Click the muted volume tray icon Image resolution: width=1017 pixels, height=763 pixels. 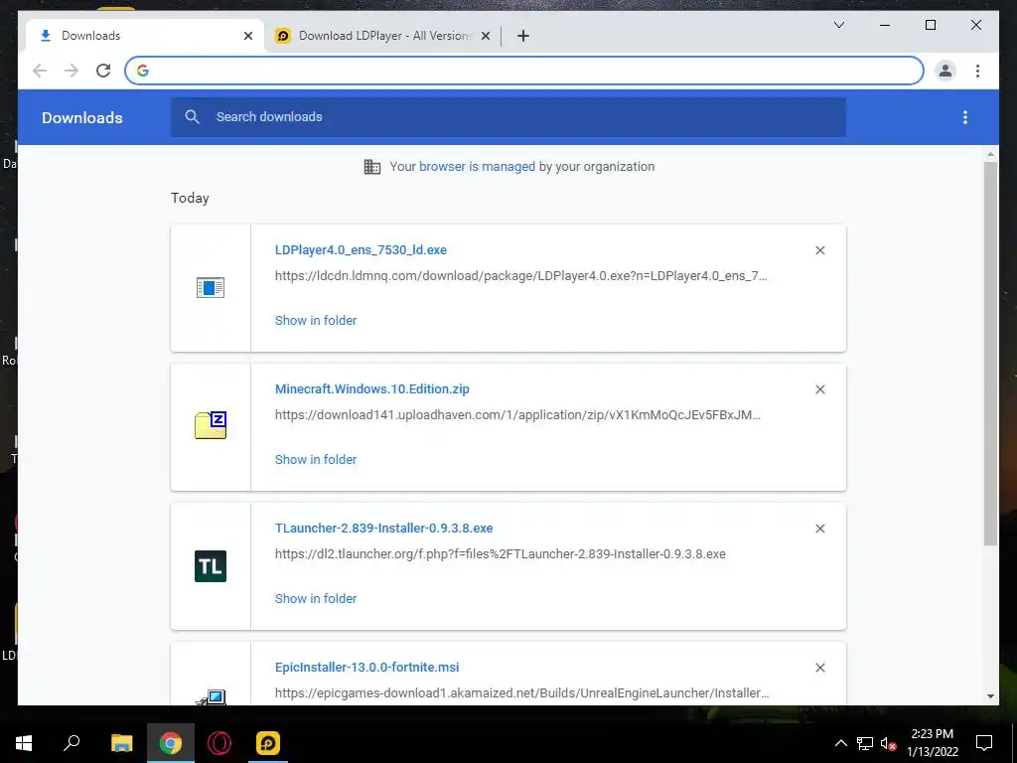888,743
